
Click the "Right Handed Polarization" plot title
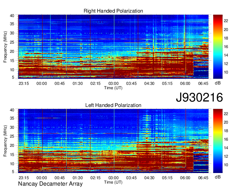tap(113, 11)
